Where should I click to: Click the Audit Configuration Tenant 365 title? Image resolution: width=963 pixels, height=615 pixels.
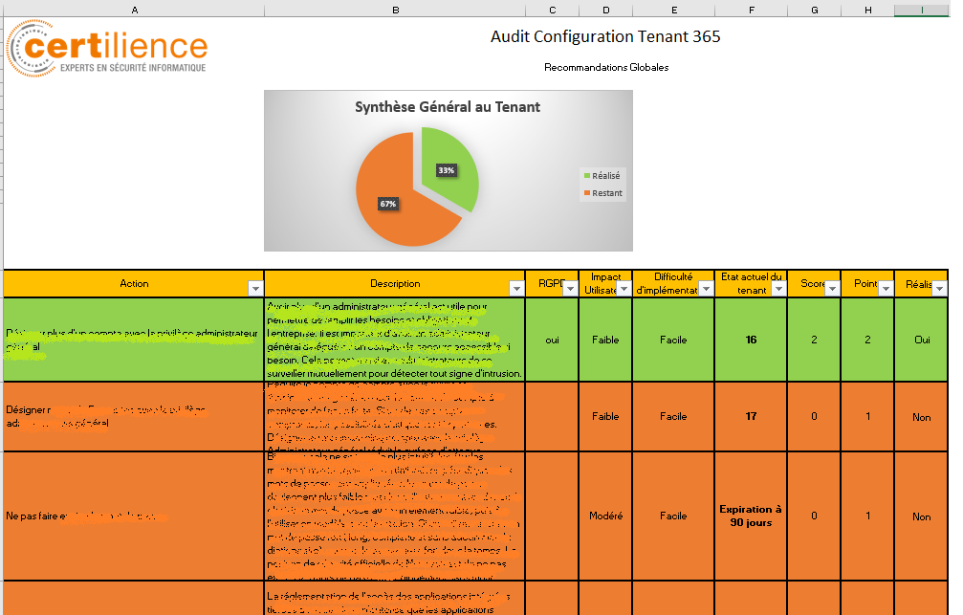point(605,37)
